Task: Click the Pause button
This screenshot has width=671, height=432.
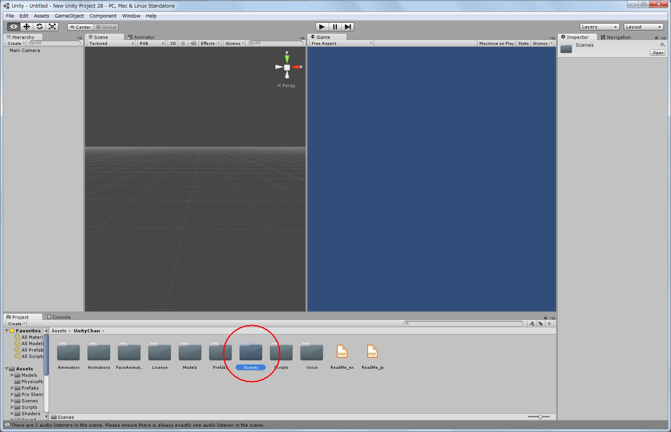Action: [x=335, y=27]
